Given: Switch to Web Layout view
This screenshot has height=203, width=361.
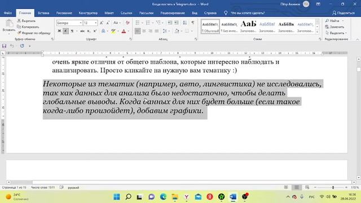Looking at the screenshot, I should click(x=307, y=187).
